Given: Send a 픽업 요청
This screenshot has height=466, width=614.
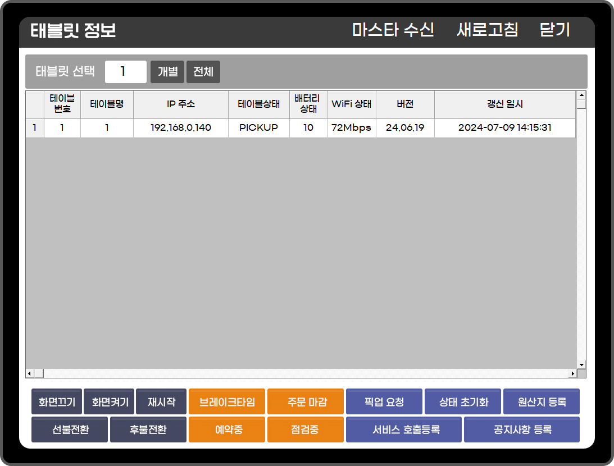Looking at the screenshot, I should click(384, 401).
